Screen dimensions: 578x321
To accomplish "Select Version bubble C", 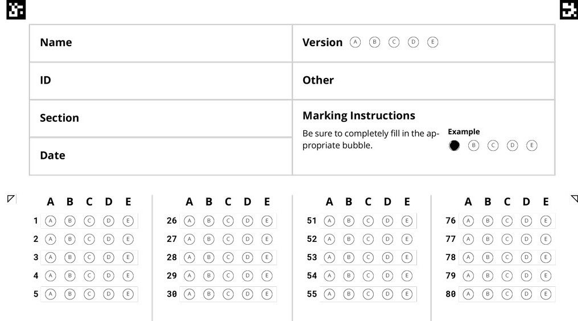I will [394, 42].
